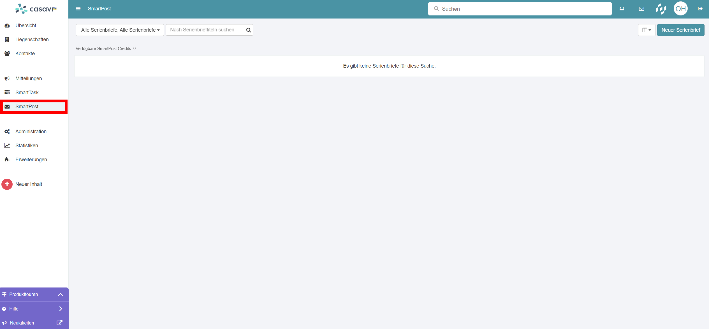Screen dimensions: 709x329
Task: Open the OH user avatar
Action: (680, 9)
